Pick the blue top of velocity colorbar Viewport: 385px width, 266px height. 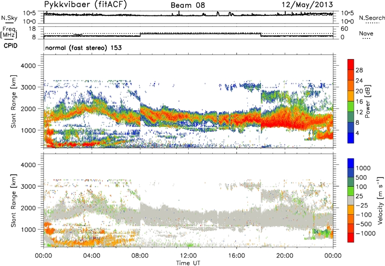(x=351, y=163)
